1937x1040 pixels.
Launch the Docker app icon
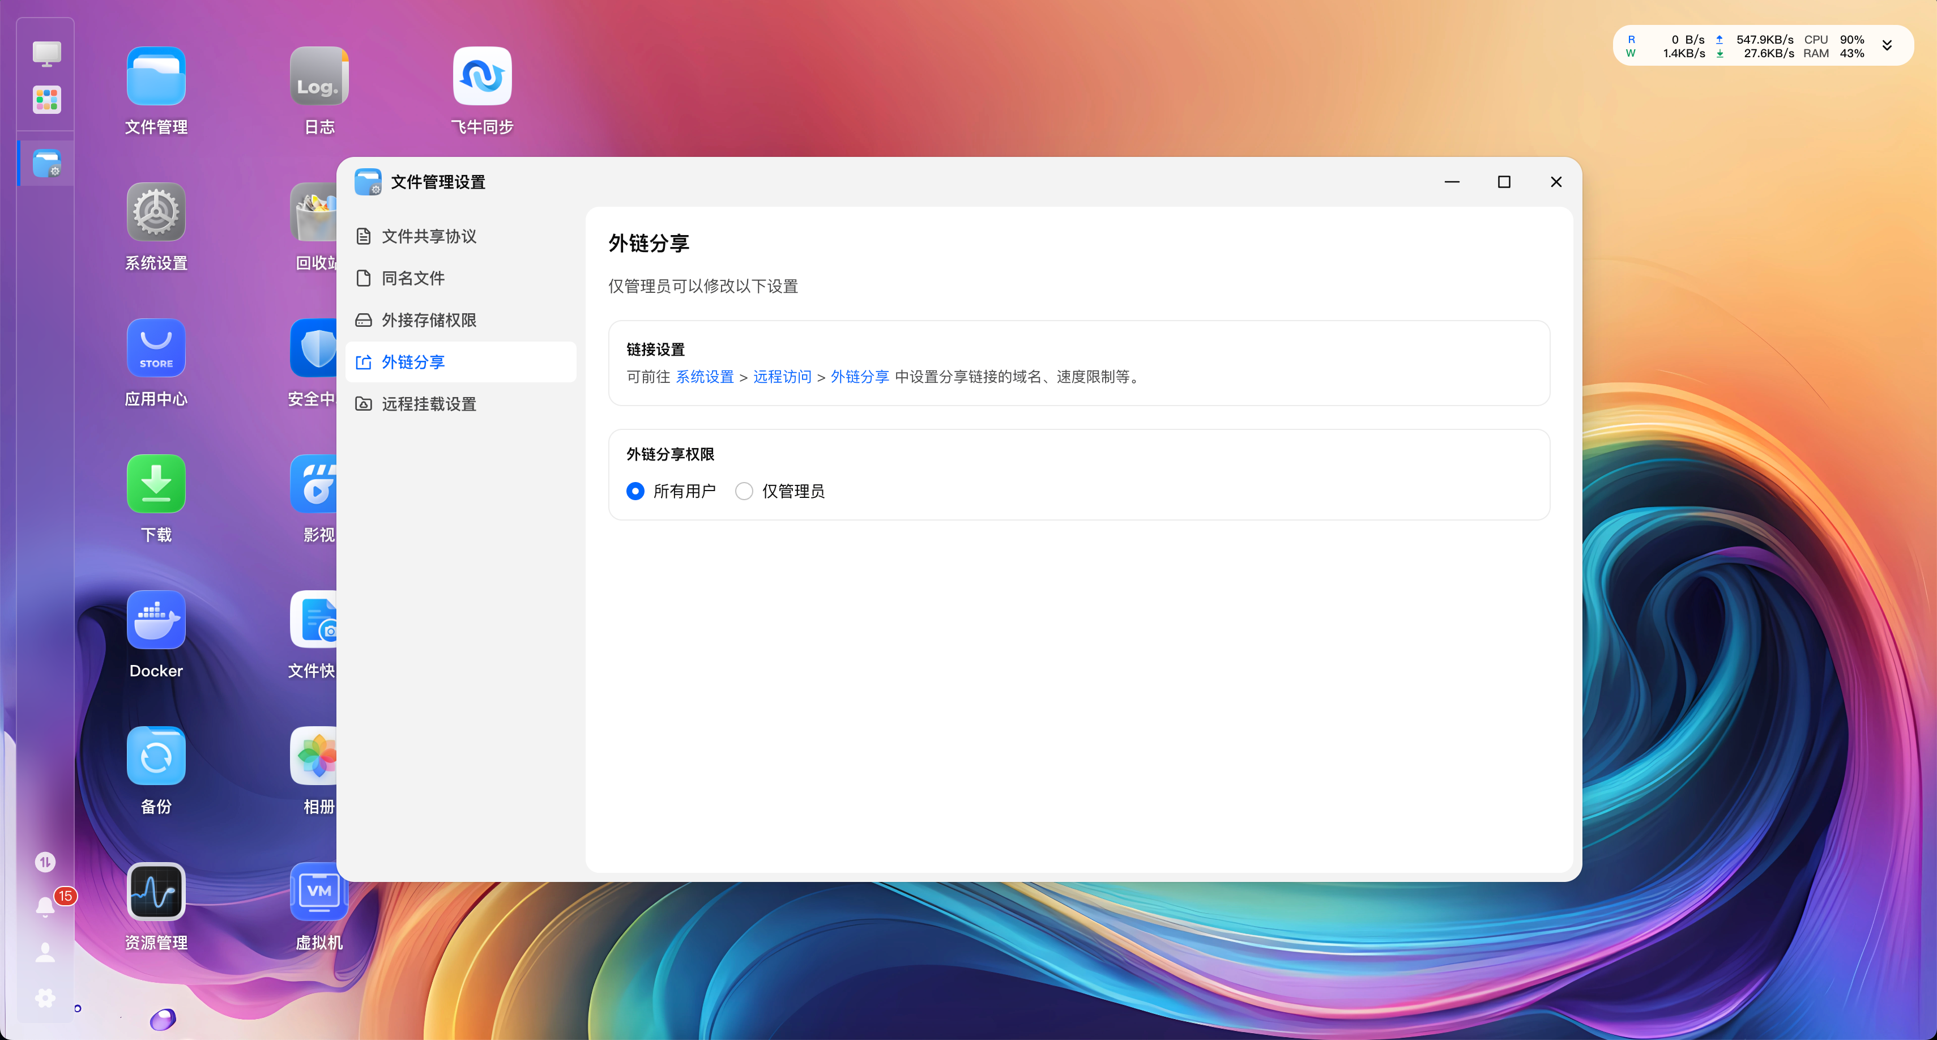pos(156,620)
